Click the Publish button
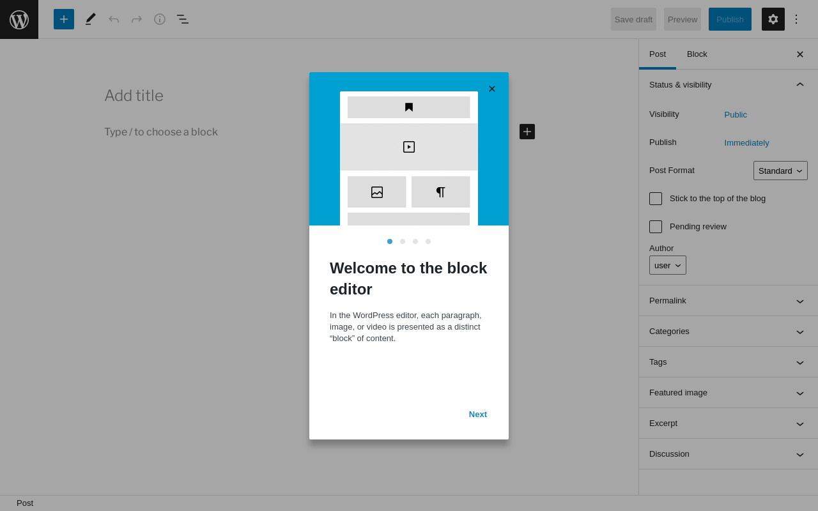 pyautogui.click(x=730, y=19)
